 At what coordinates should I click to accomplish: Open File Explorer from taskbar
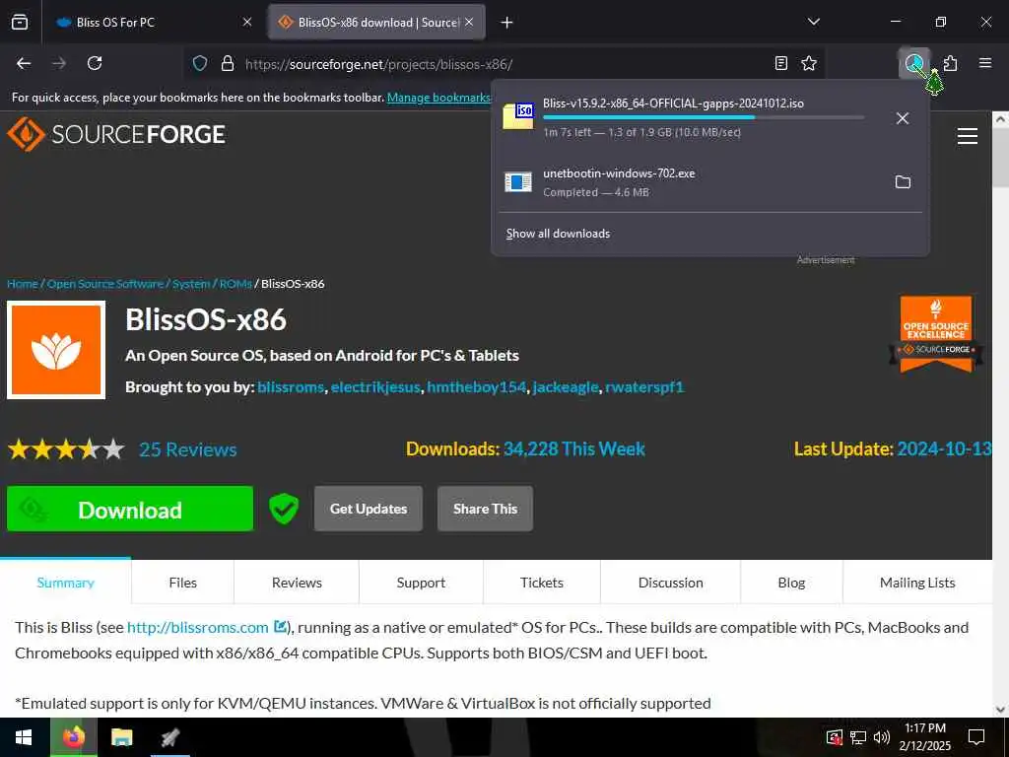(x=121, y=737)
